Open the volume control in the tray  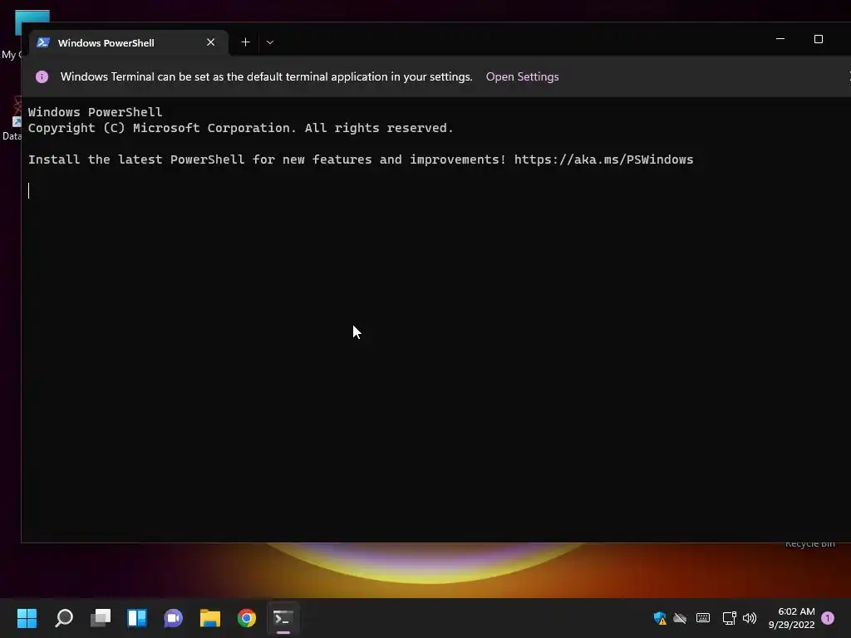coord(750,618)
